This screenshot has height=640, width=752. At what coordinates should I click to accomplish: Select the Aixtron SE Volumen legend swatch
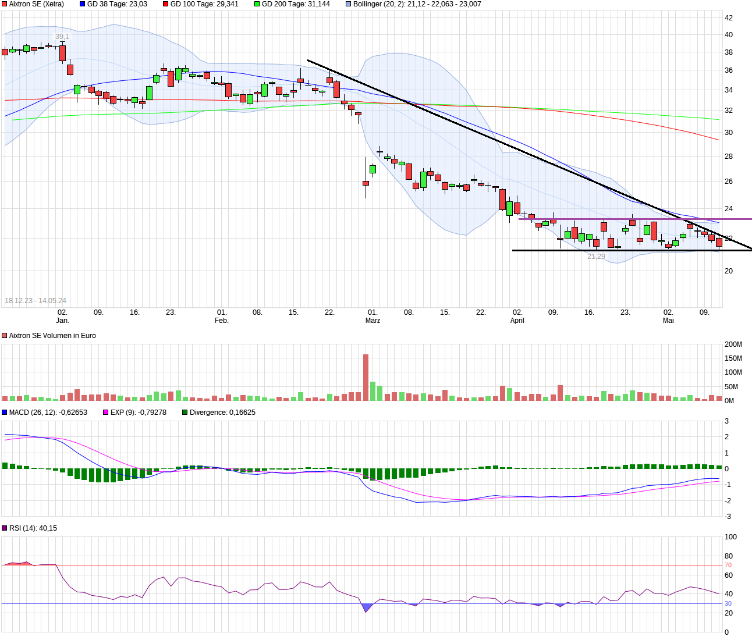(x=5, y=336)
